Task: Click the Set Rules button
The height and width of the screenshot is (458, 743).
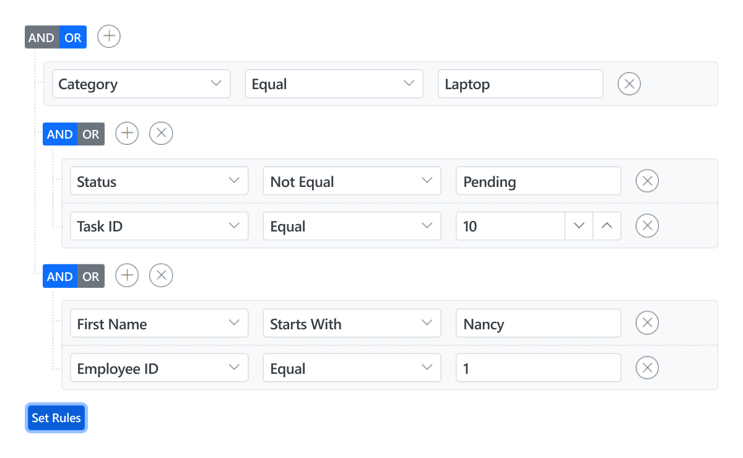Action: point(56,417)
